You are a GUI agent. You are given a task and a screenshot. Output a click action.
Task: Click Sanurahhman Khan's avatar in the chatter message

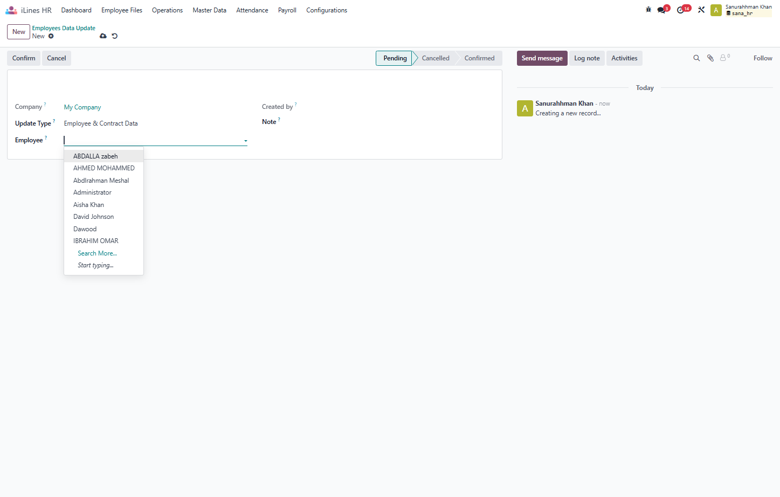(x=525, y=108)
